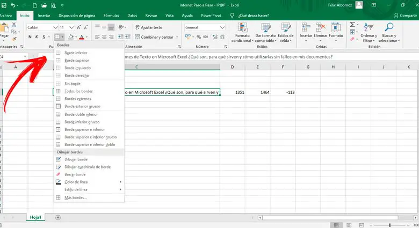The image size is (419, 228).
Task: Open the Fórmulas ribbon tab
Action: pos(111,16)
